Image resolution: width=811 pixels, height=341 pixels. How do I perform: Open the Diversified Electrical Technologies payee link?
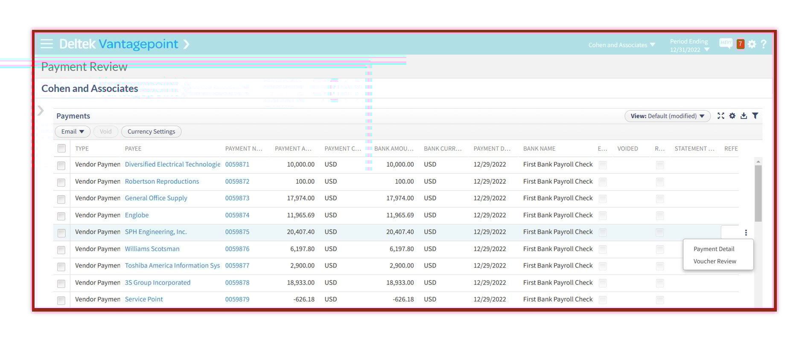click(172, 165)
